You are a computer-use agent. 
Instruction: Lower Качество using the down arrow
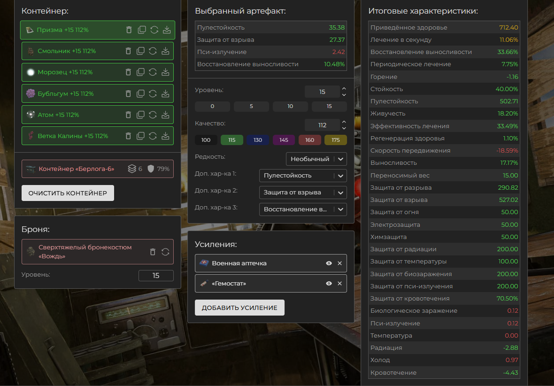[344, 128]
